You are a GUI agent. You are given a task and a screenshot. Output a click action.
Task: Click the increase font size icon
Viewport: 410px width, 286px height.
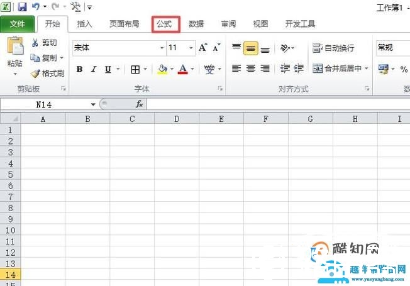(x=203, y=48)
